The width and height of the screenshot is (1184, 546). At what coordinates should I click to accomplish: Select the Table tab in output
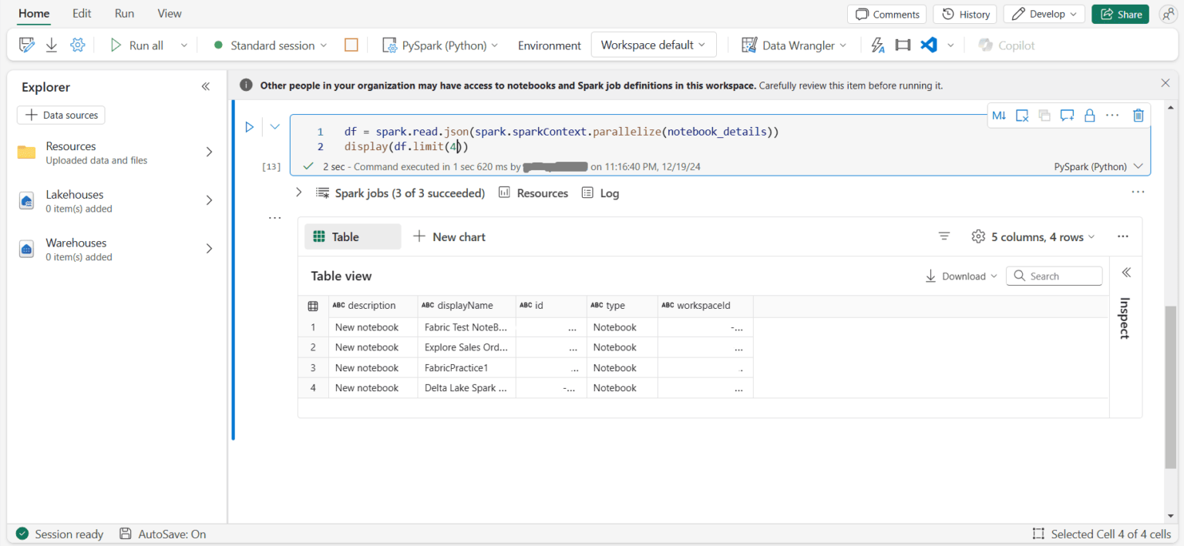353,236
